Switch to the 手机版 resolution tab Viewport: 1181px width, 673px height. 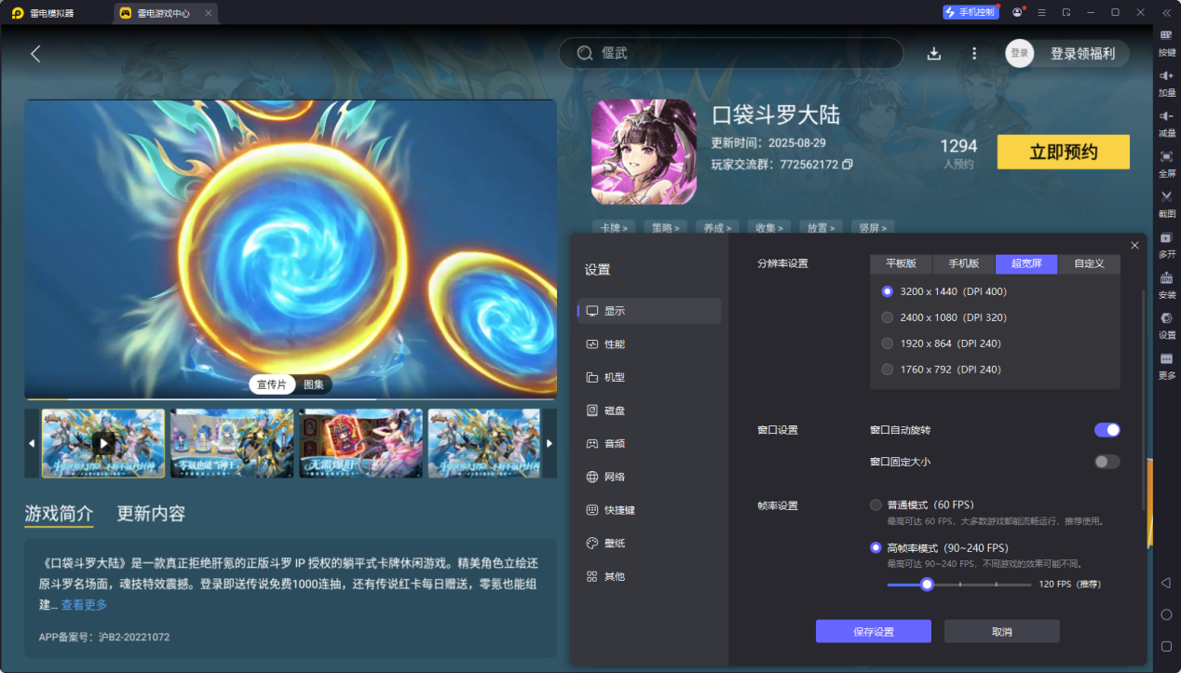(964, 263)
